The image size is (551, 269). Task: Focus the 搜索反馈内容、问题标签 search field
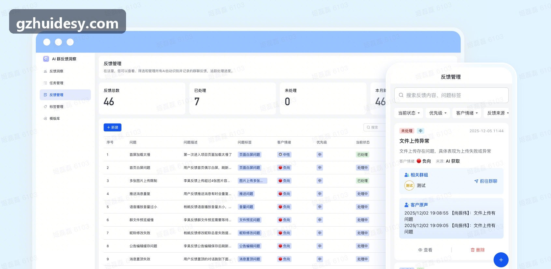pyautogui.click(x=451, y=95)
